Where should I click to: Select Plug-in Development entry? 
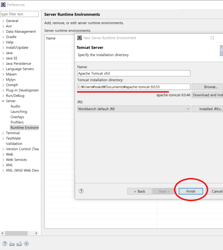pos(22,90)
